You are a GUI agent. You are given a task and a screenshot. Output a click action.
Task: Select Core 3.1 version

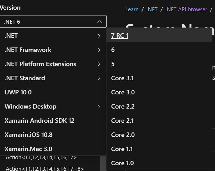click(122, 78)
